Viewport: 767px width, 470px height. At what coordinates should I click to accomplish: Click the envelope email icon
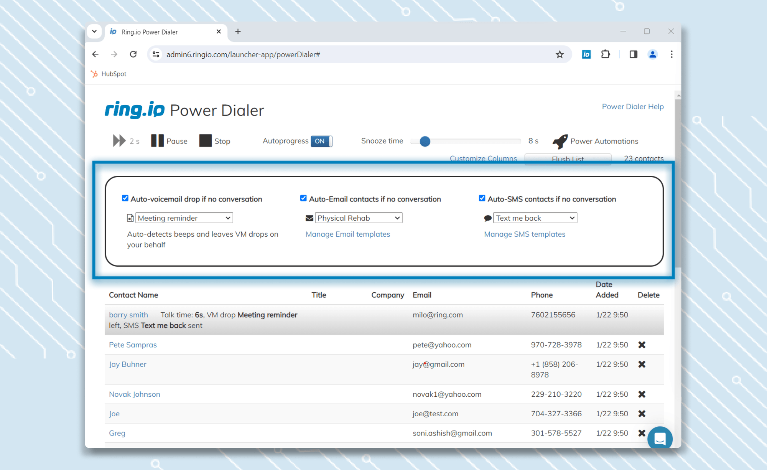coord(309,218)
